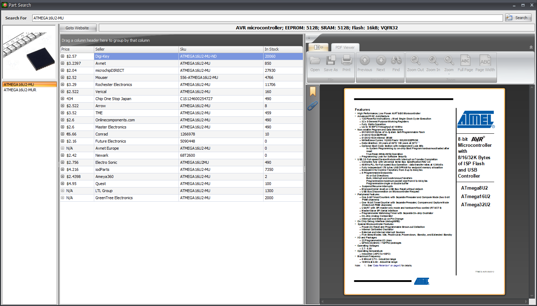This screenshot has height=306, width=537.
Task: Expand the Digi-Key row
Action: click(x=63, y=56)
